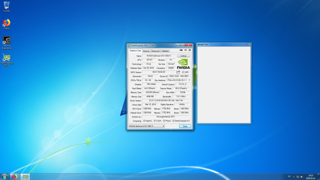Open the GPU selection dropdown
The height and width of the screenshot is (180, 320).
click(146, 126)
